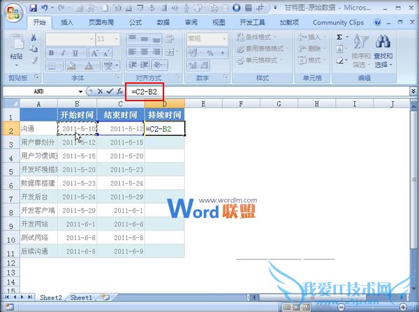Switch to the Insert ribbon tab

tap(67, 22)
